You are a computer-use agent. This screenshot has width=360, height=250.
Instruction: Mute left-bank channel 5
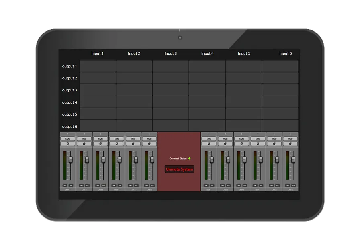click(x=133, y=139)
